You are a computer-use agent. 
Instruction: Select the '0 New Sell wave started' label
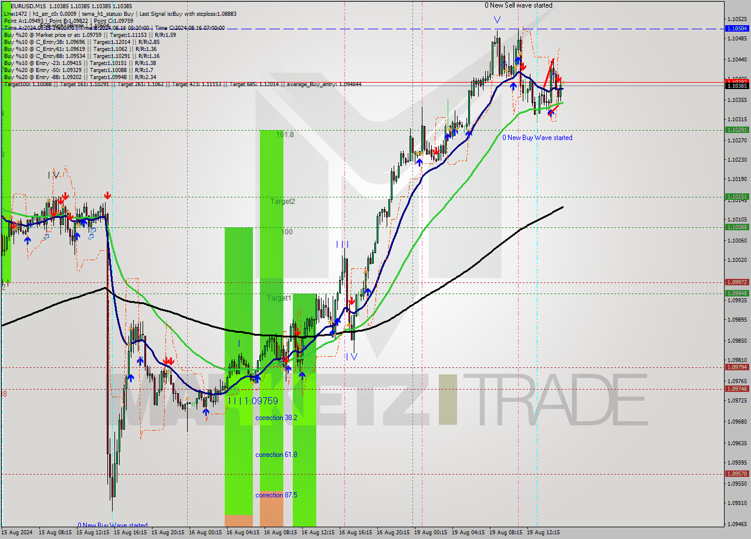518,5
